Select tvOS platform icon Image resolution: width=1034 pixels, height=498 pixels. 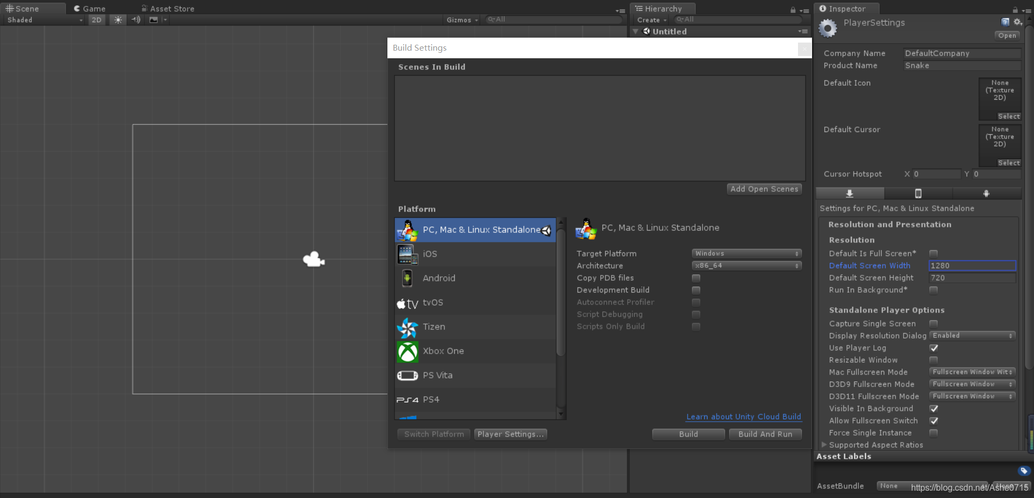(x=407, y=303)
